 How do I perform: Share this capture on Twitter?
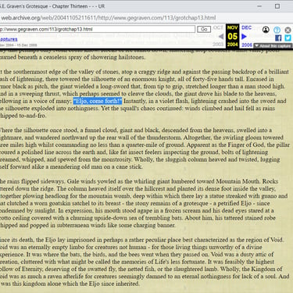click(x=288, y=38)
